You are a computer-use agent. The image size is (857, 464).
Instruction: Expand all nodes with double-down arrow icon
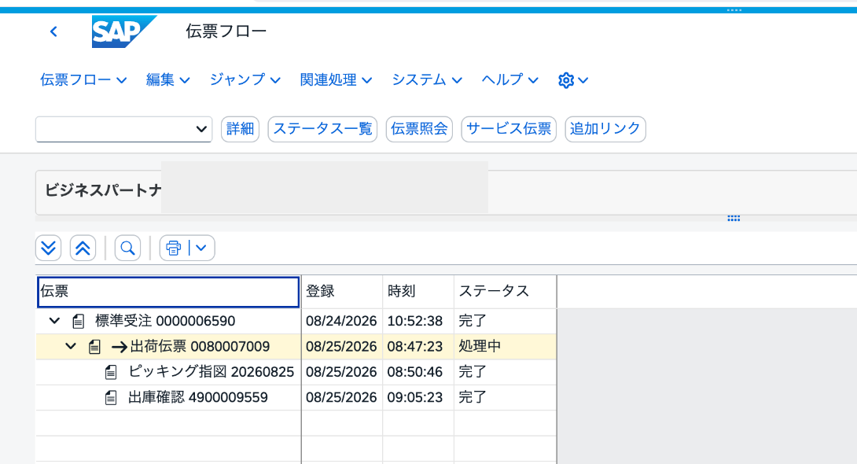click(48, 249)
